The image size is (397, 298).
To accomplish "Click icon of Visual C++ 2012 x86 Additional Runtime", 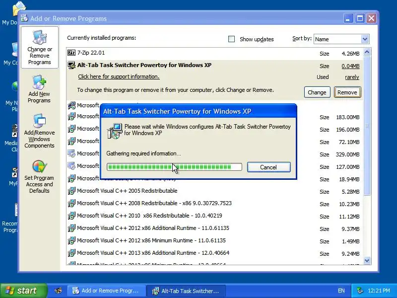I will pos(71,228).
